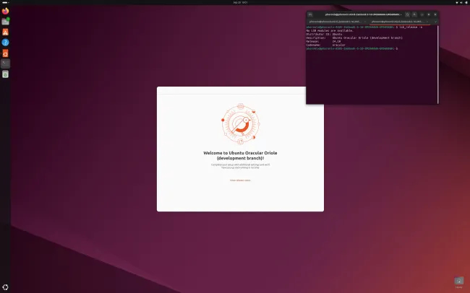Viewport: 470px width, 293px height.
Task: Click the Oriole bird logo in welcome dialog
Action: pos(240,124)
